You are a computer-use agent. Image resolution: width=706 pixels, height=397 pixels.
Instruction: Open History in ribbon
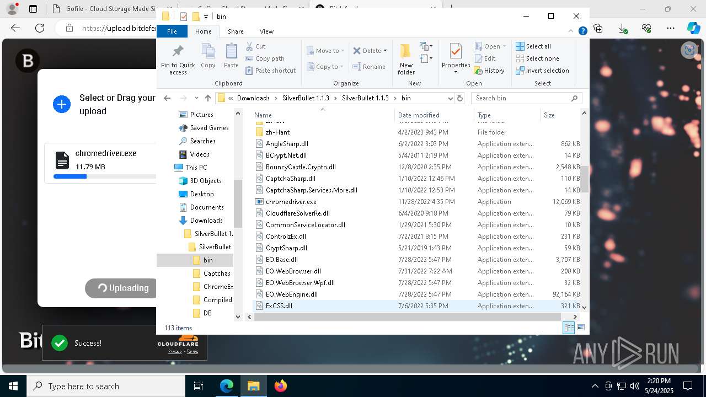489,71
